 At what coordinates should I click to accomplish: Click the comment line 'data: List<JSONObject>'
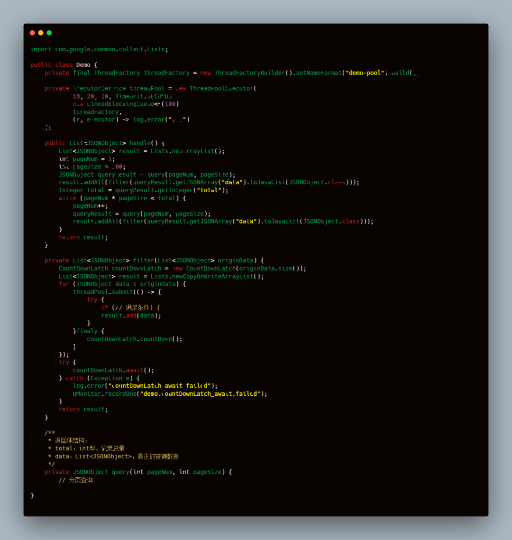tap(113, 456)
